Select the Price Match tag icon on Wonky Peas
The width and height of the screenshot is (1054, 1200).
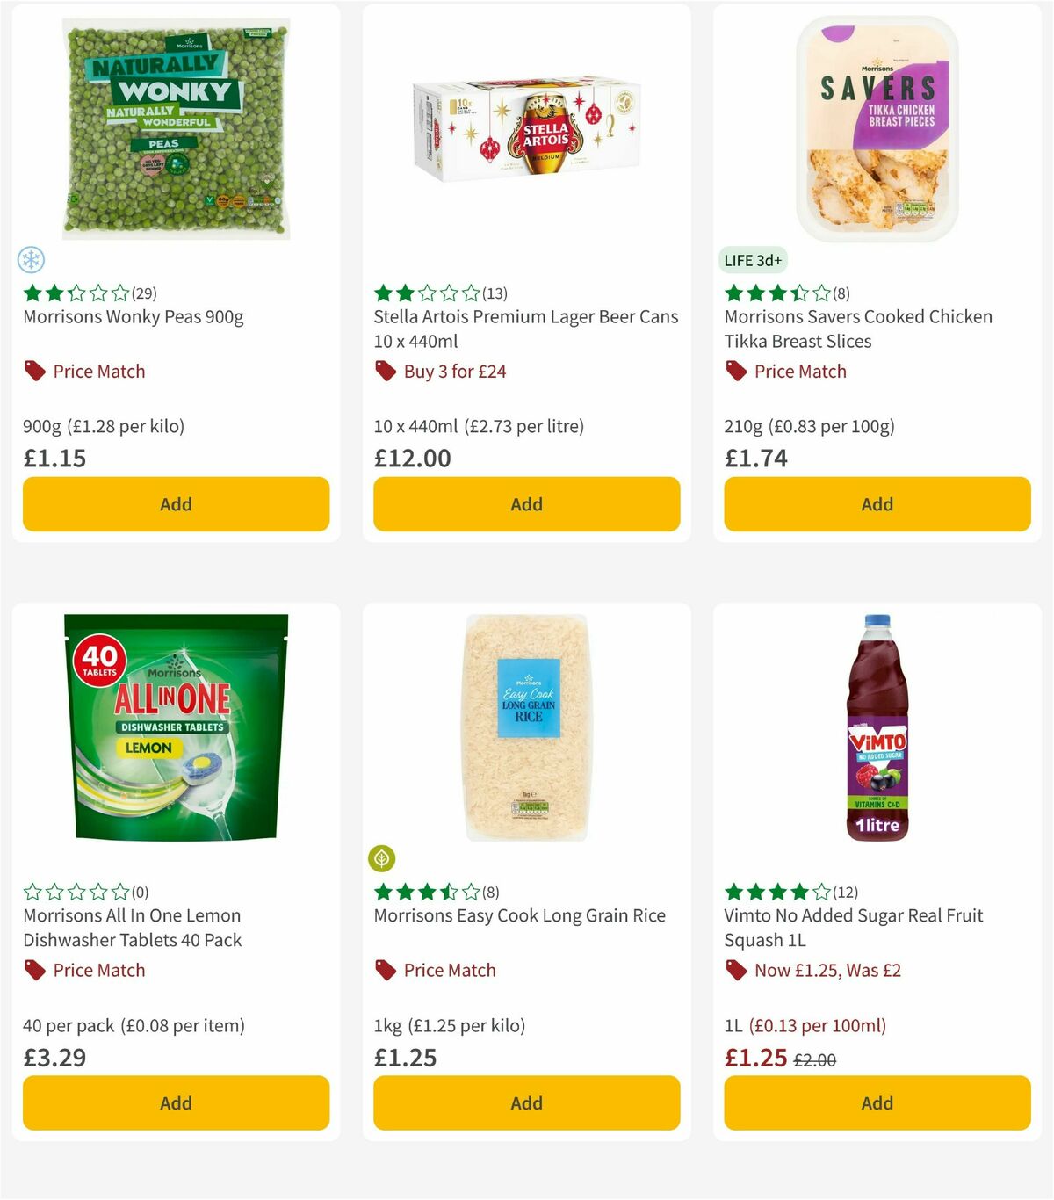(x=33, y=371)
